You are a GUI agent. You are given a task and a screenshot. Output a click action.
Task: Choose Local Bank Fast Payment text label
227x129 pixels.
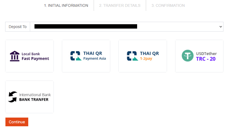35,56
